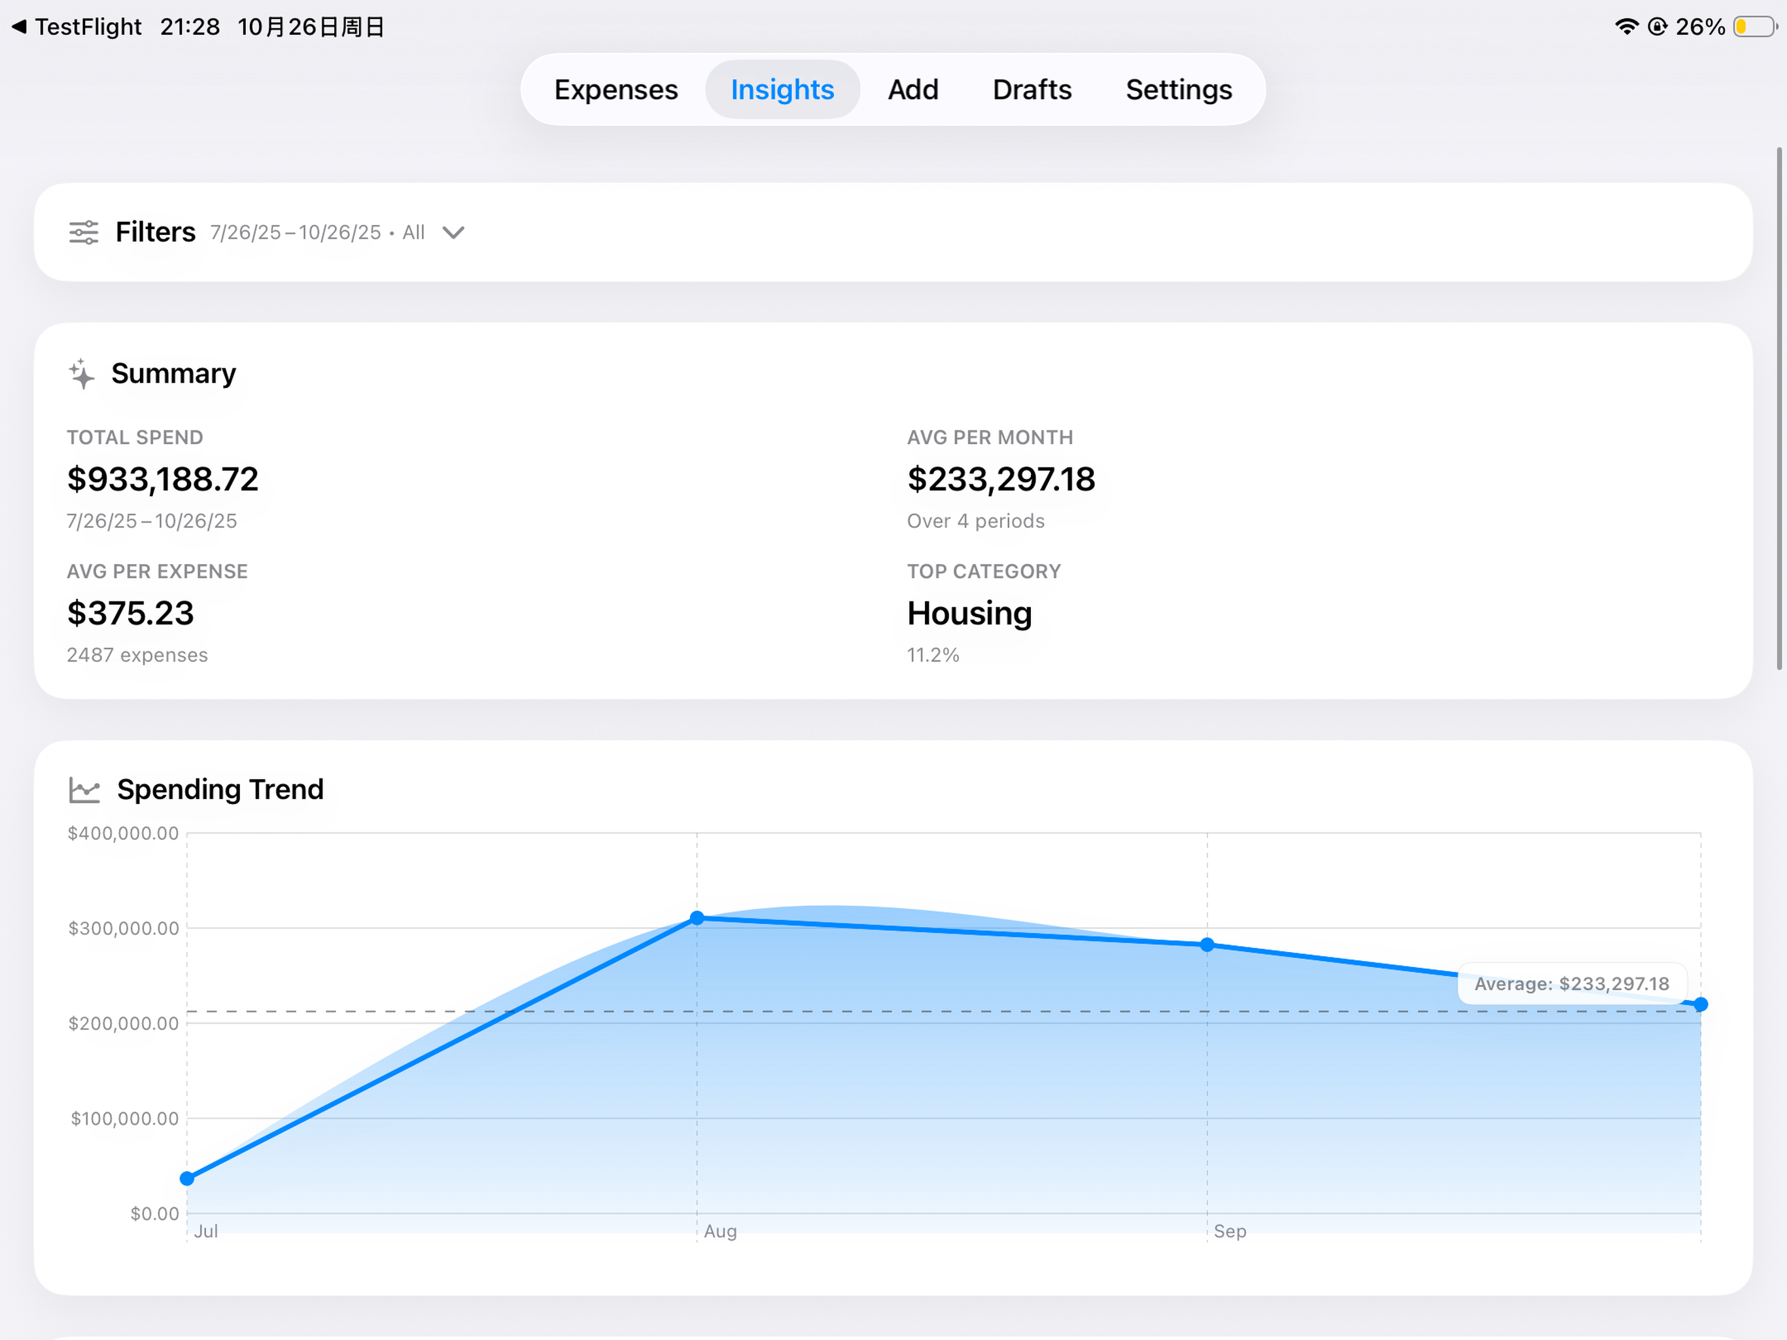Open the Drafts tab
1787x1340 pixels.
[1032, 90]
